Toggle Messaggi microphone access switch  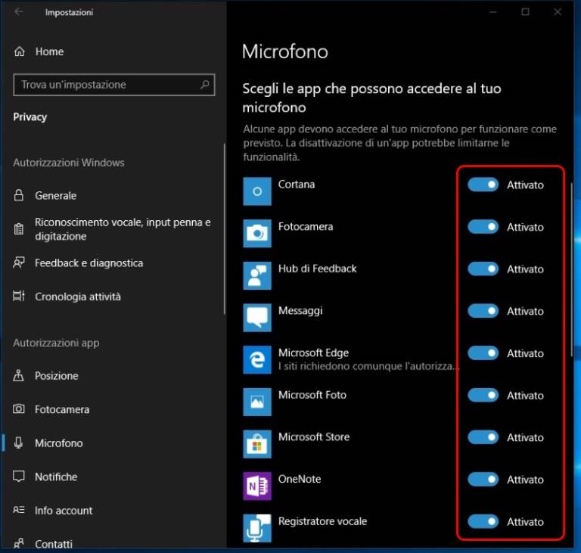[483, 311]
